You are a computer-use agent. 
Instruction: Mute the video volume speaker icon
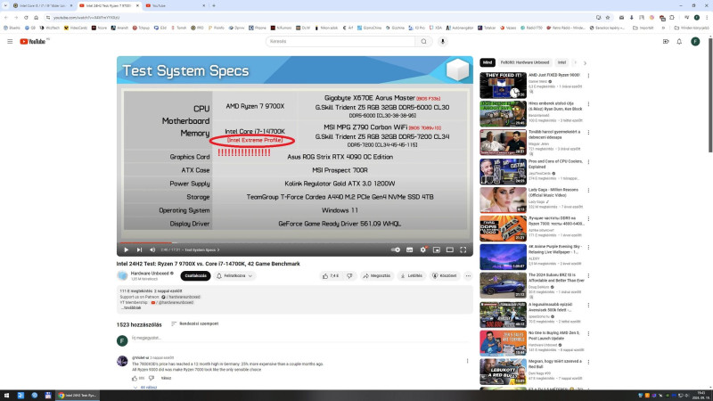pos(152,250)
